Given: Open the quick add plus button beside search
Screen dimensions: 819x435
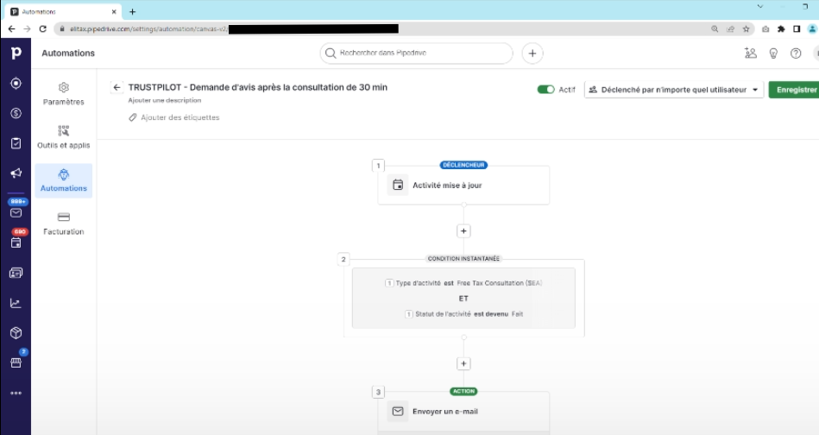Looking at the screenshot, I should (532, 54).
